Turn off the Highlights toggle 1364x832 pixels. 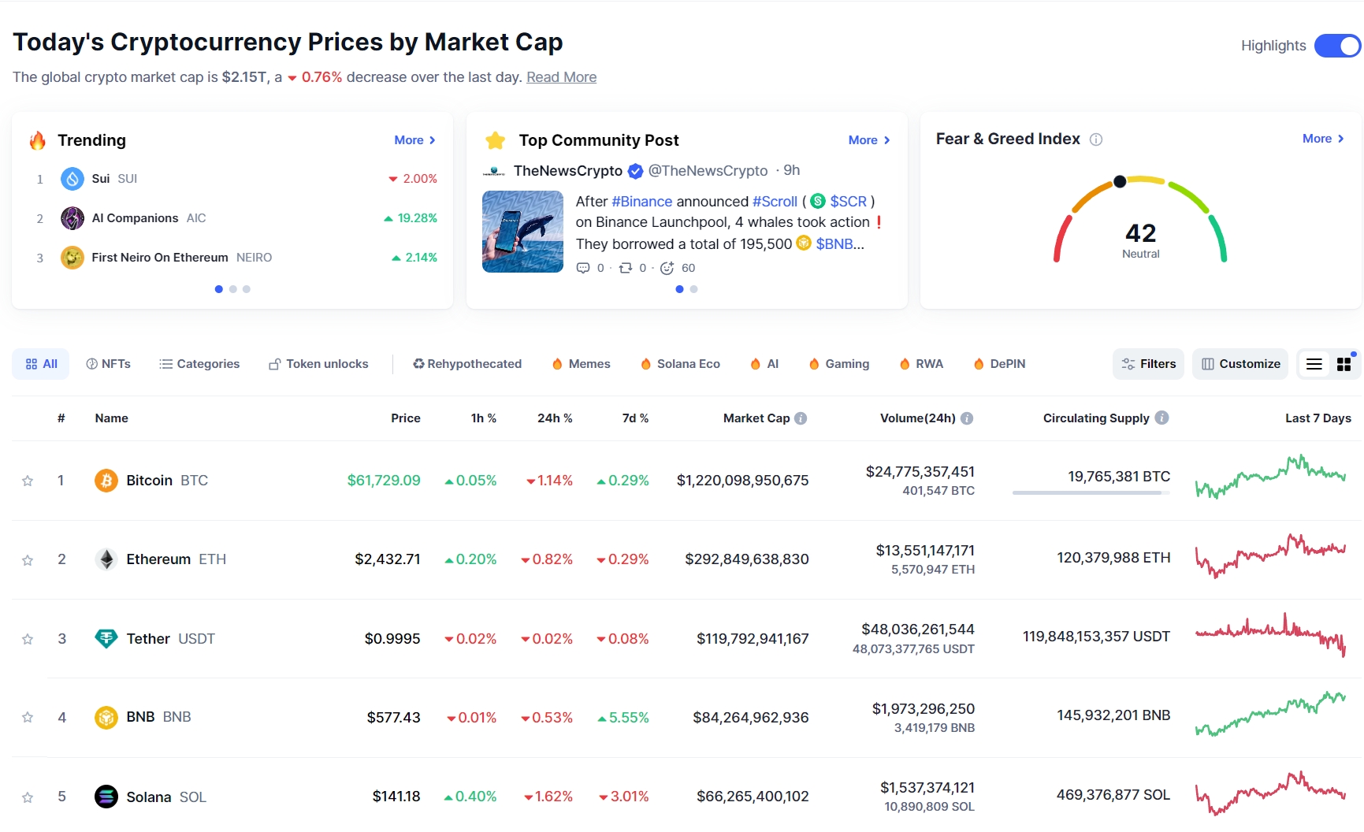(x=1338, y=46)
